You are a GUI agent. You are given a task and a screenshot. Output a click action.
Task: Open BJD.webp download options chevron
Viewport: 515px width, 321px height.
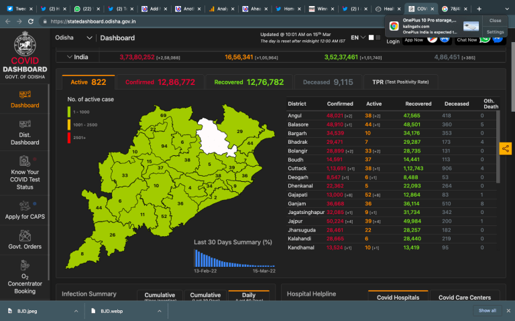(160, 311)
